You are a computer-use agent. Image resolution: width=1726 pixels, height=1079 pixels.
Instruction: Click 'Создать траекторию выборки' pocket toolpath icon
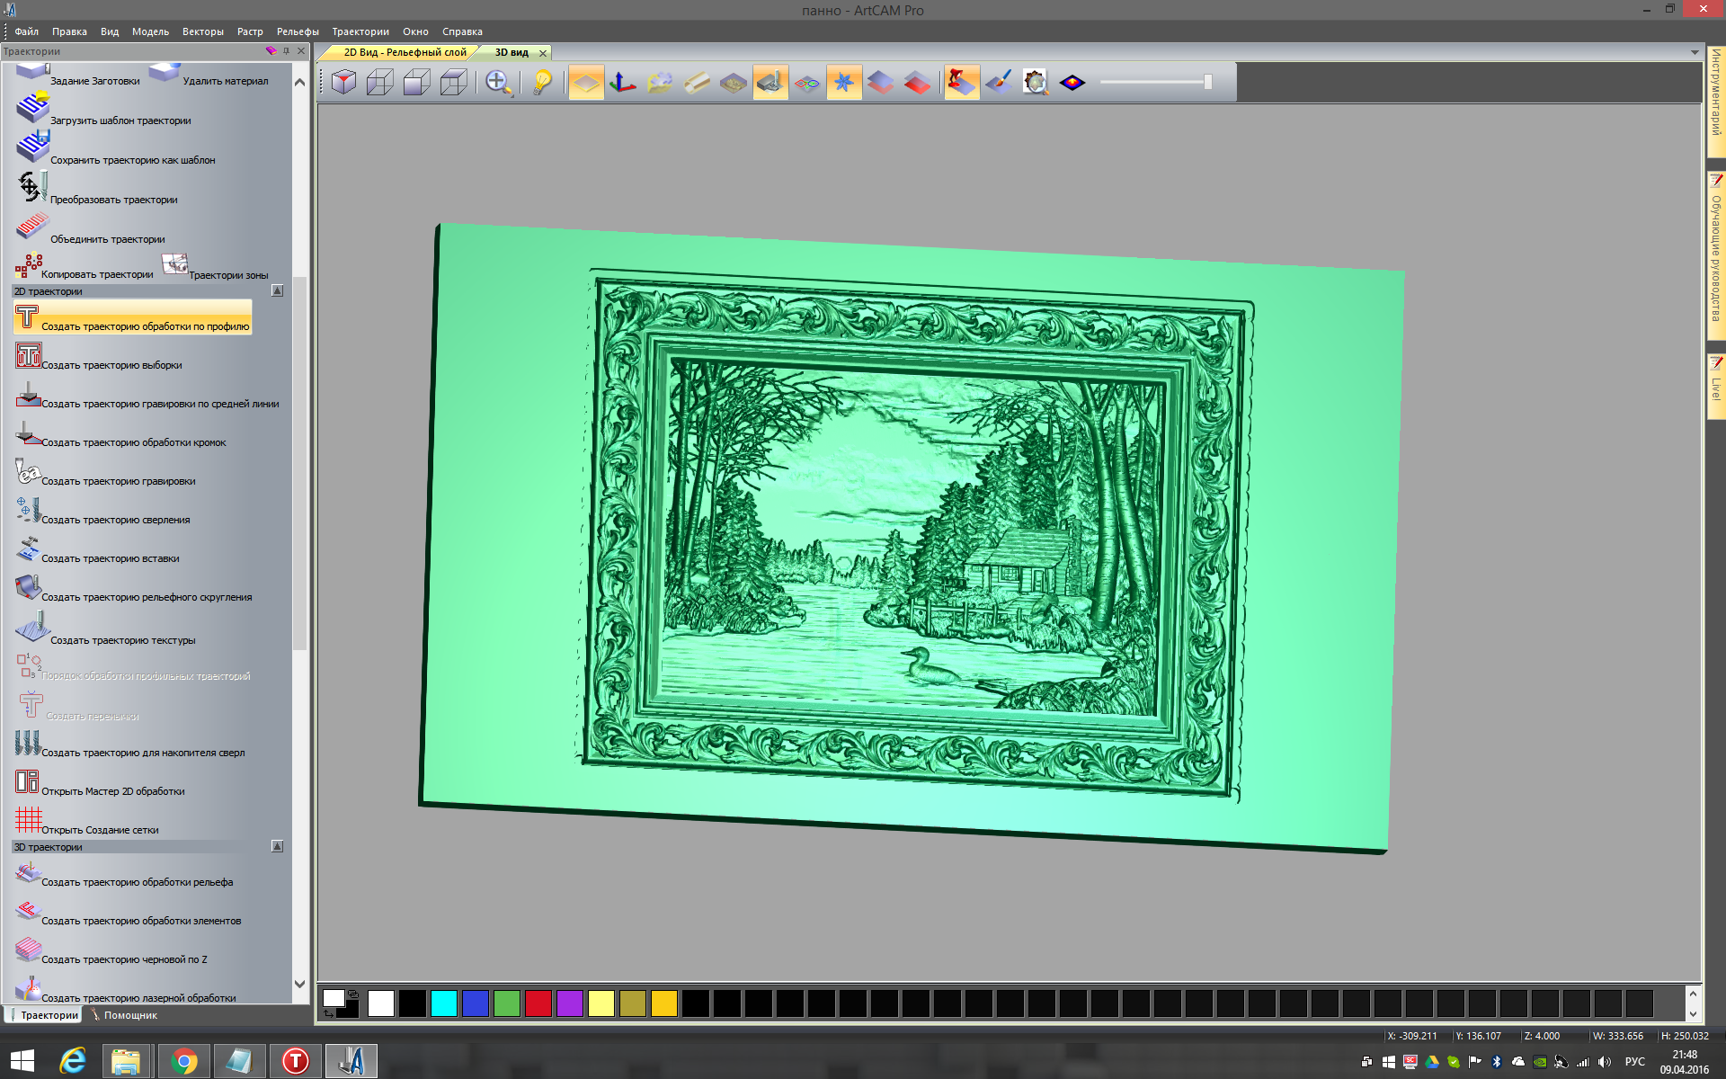[28, 356]
